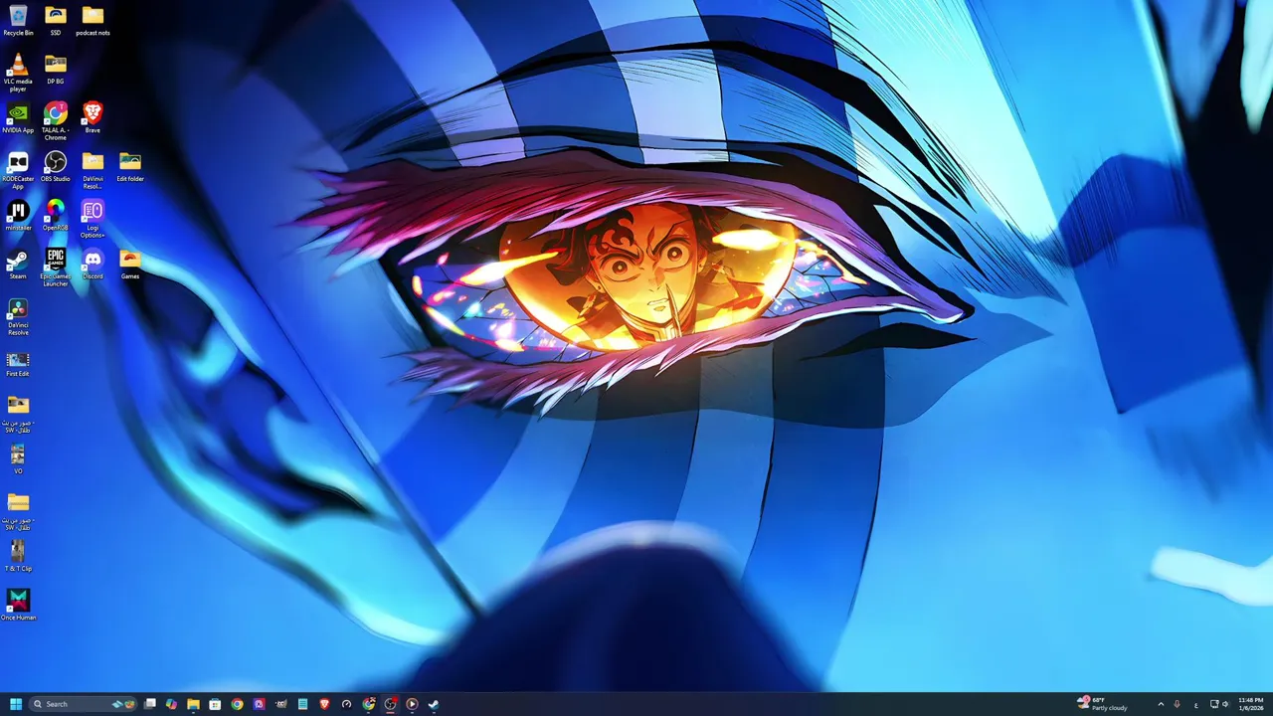This screenshot has height=716, width=1273.
Task: Select the T & T Clip file
Action: (x=18, y=555)
